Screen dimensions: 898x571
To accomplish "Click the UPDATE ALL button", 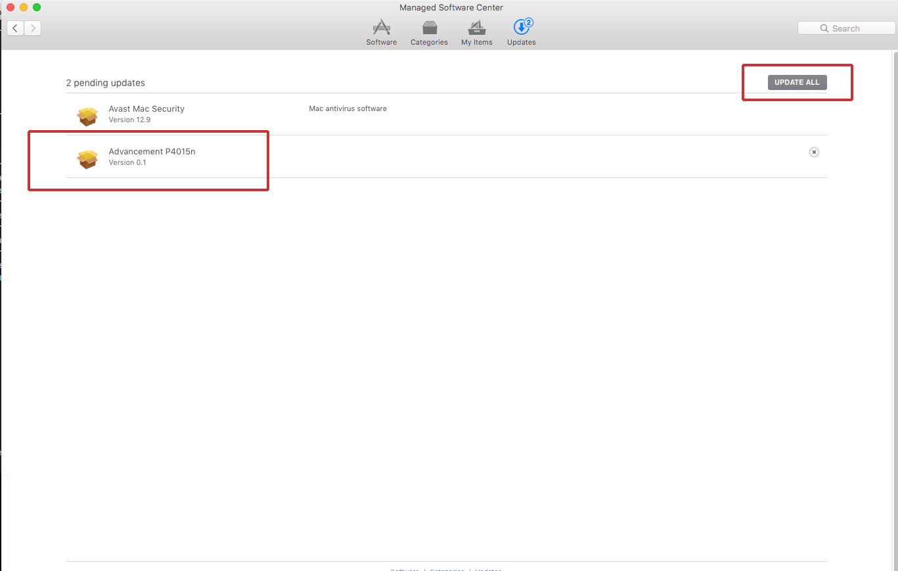I will click(797, 82).
